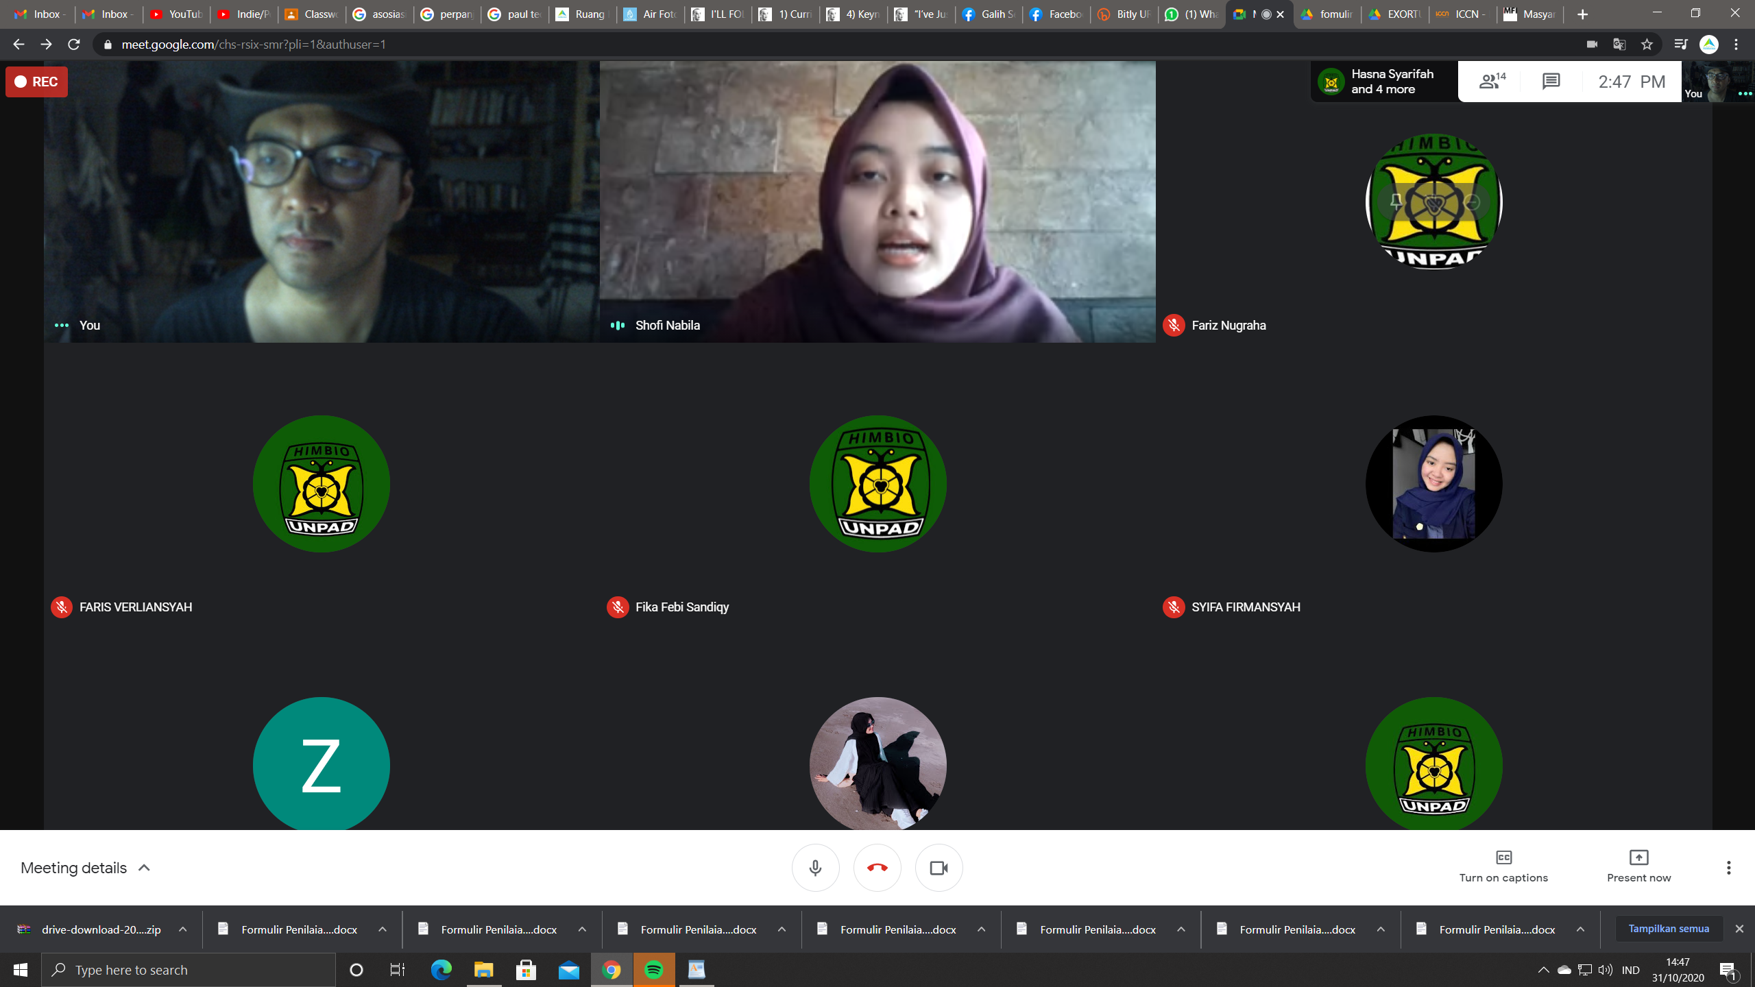Click Present now button
The width and height of the screenshot is (1755, 987).
(x=1638, y=866)
